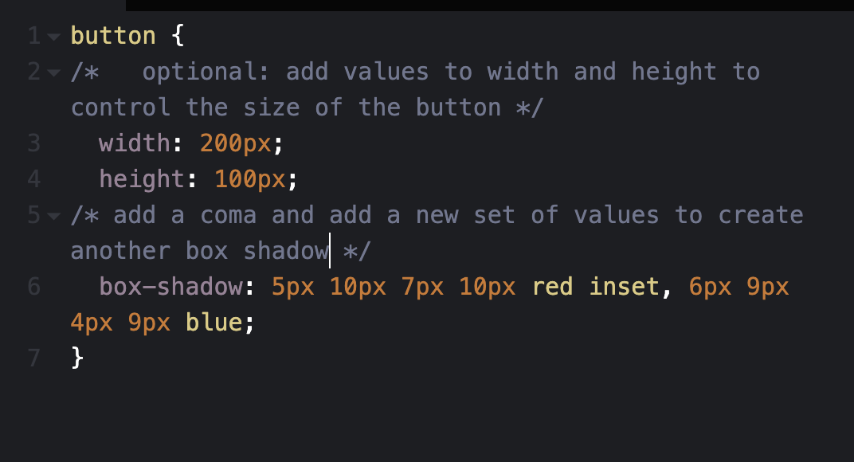Viewport: 854px width, 462px height.
Task: Click the closing curly brace
Action: [x=77, y=358]
